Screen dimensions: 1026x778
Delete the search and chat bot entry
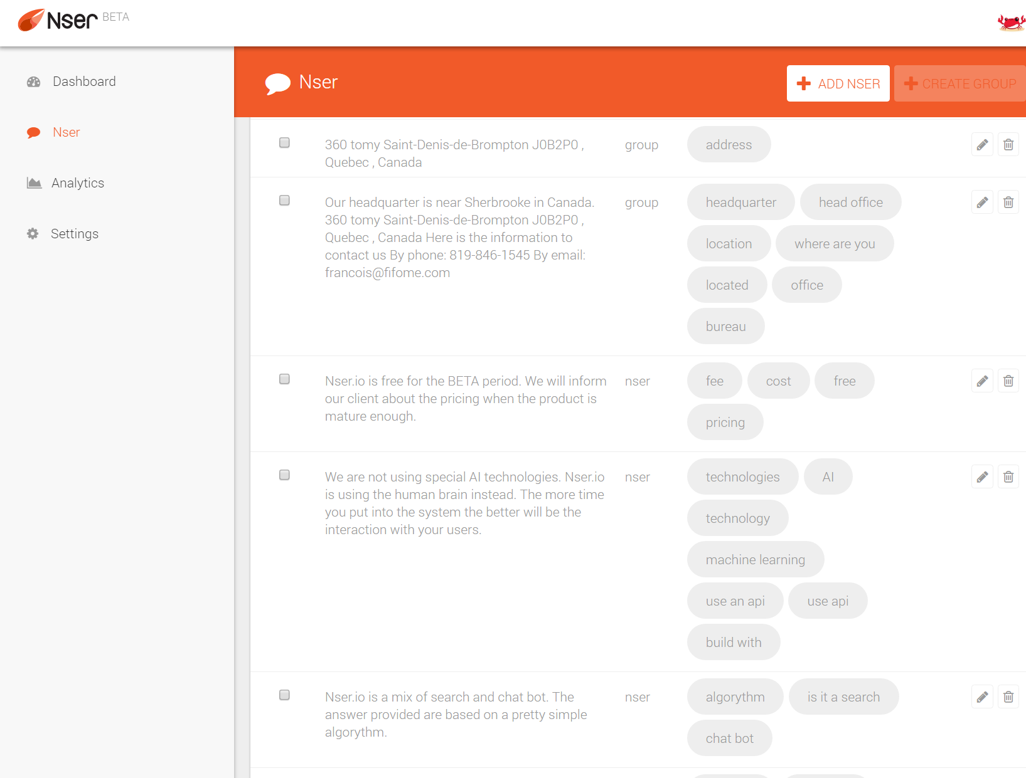point(1008,697)
